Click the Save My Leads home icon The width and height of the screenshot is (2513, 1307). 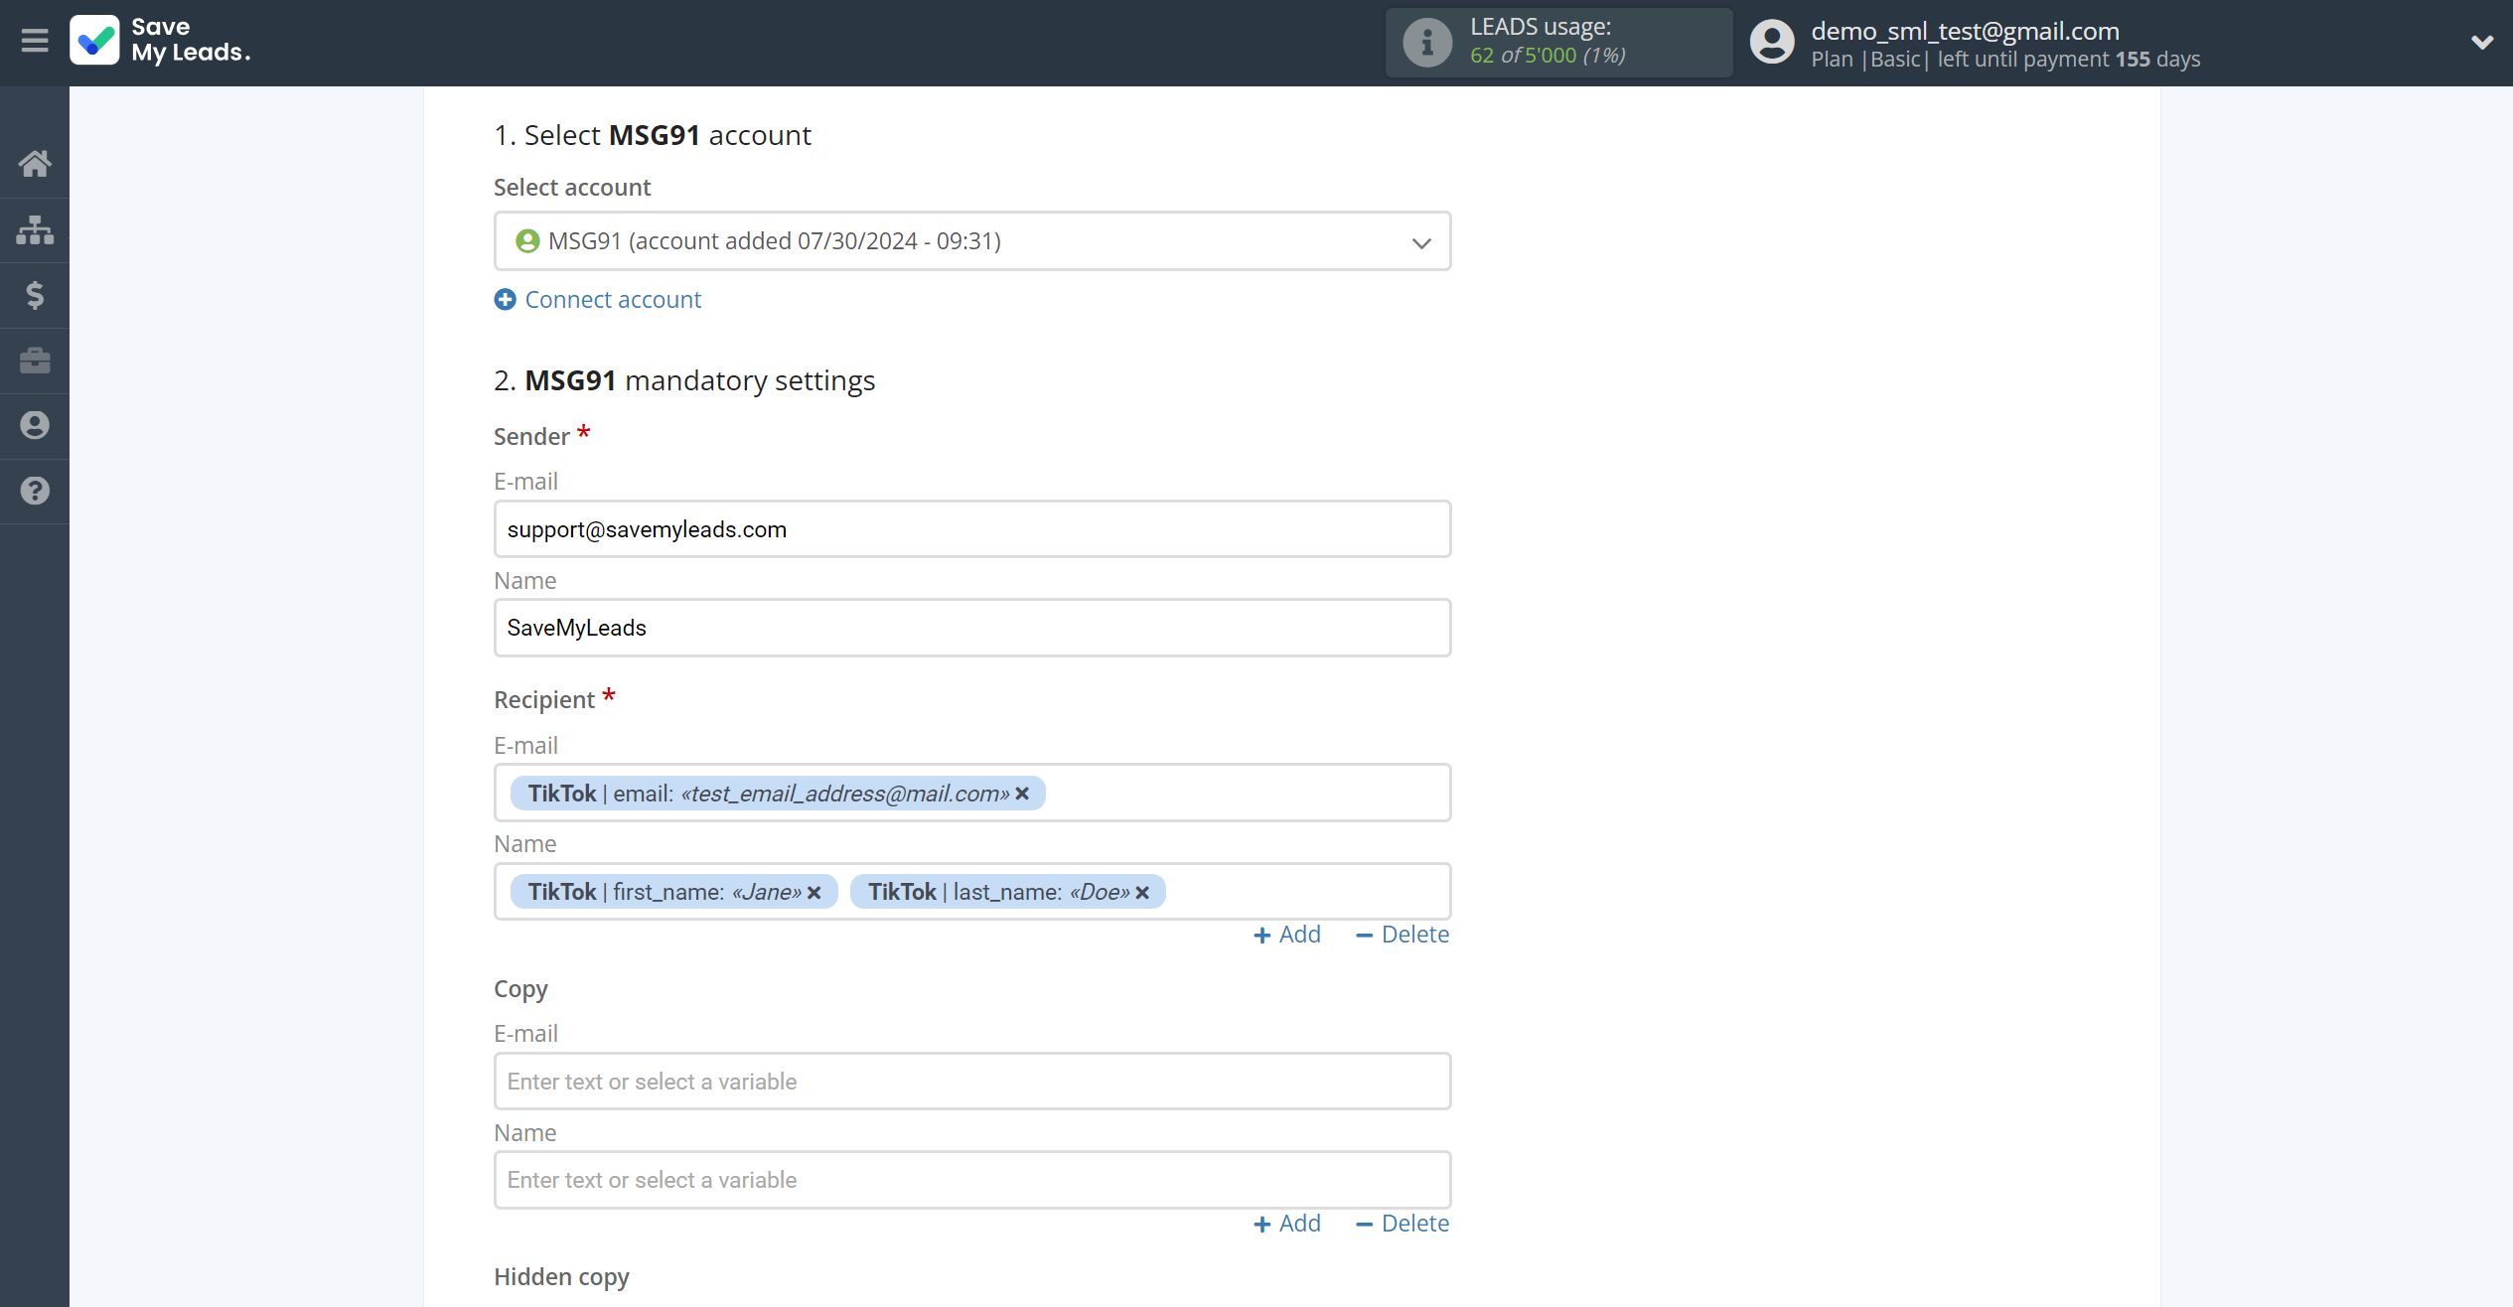coord(37,160)
